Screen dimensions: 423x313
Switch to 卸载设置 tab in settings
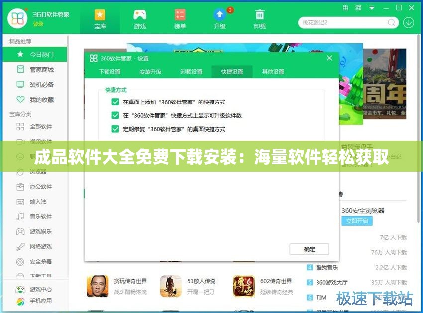coord(191,72)
